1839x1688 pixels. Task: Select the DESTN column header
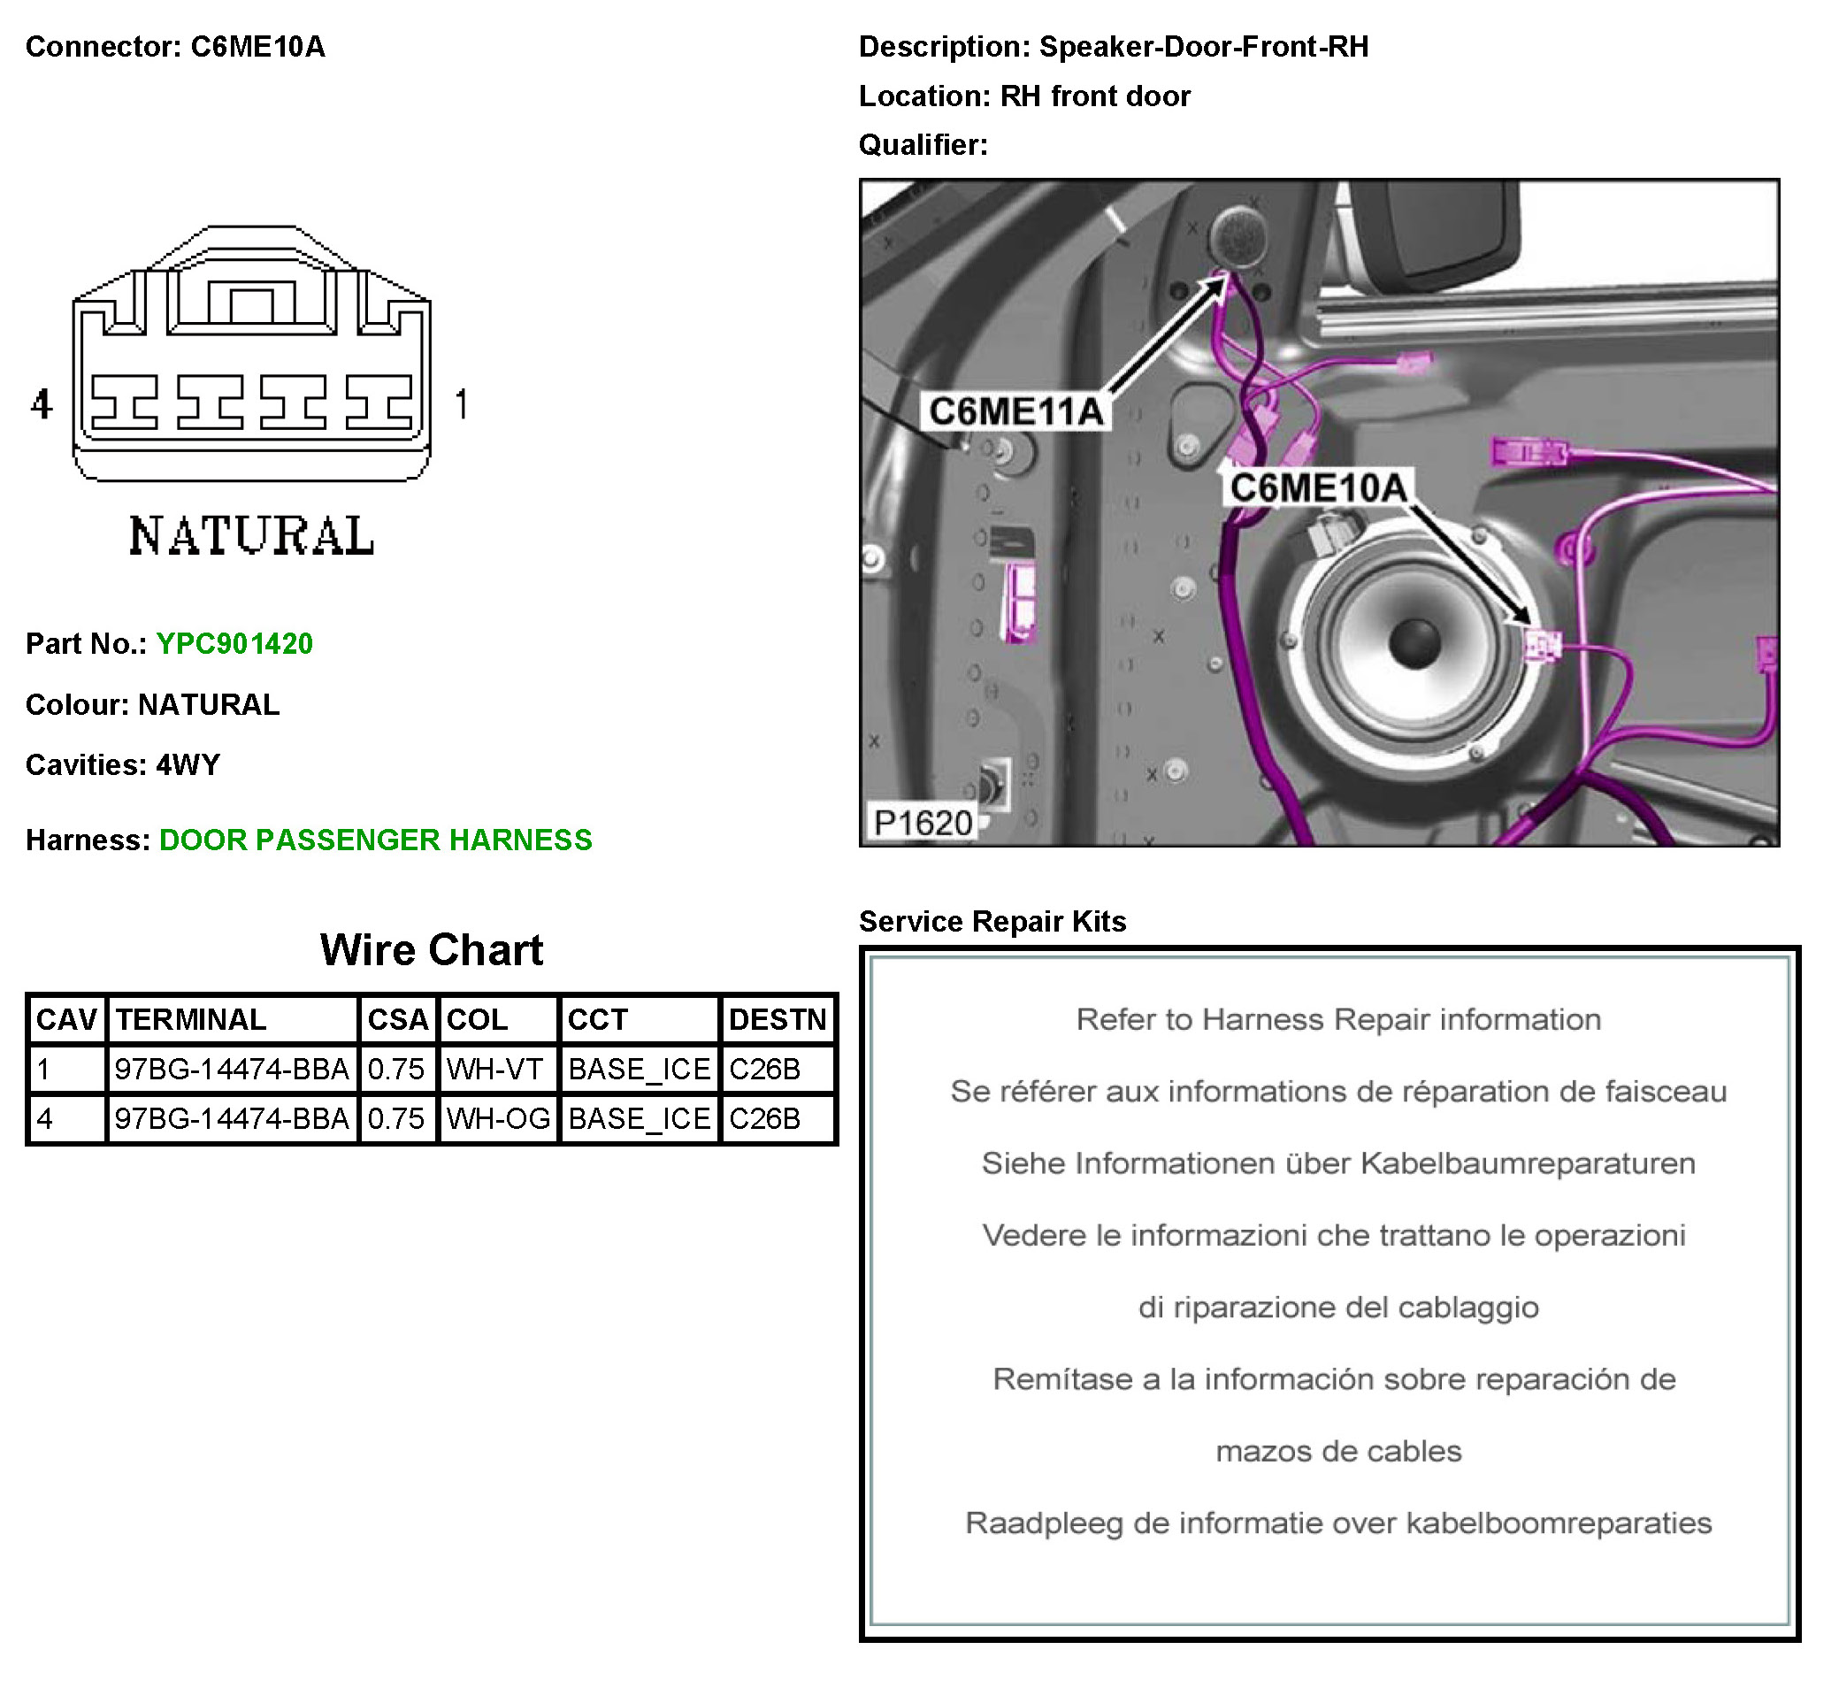[x=777, y=1019]
